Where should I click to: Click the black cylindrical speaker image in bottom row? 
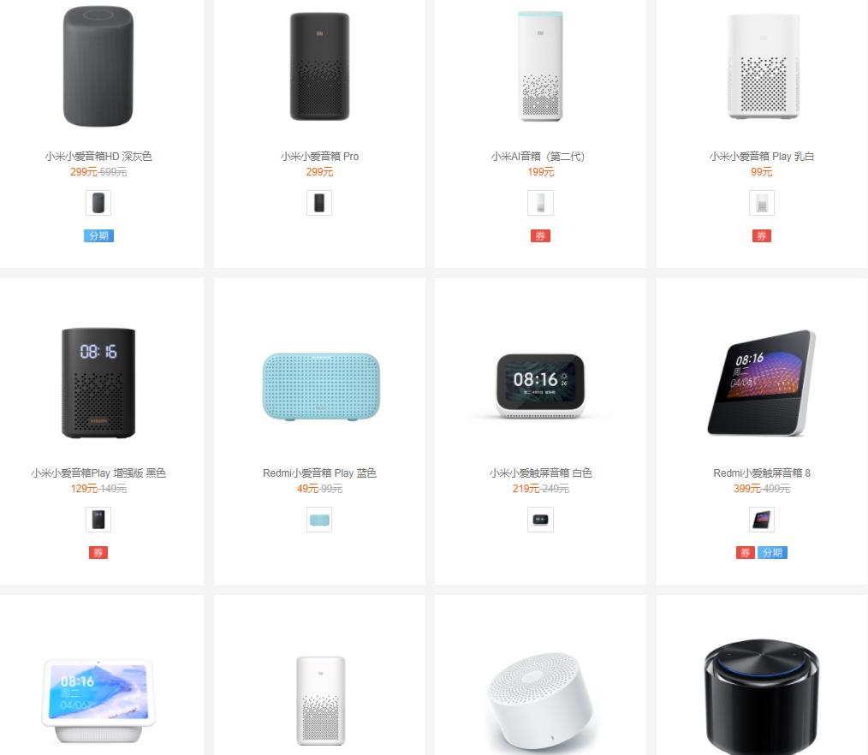[x=762, y=698]
